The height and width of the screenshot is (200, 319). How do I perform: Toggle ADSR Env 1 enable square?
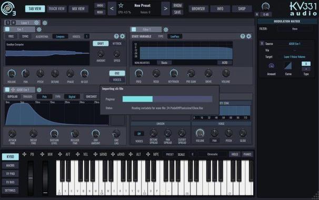[x=7, y=89]
